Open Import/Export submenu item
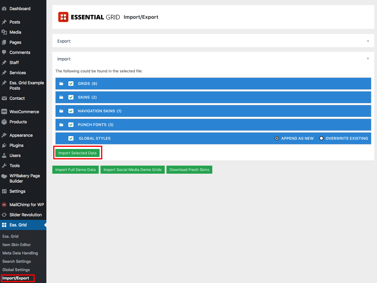The height and width of the screenshot is (283, 377). point(16,278)
